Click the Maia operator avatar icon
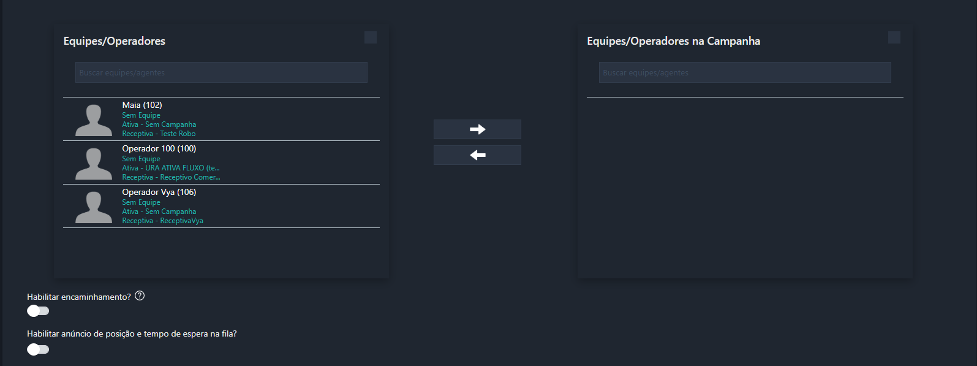This screenshot has height=366, width=977. coord(94,120)
